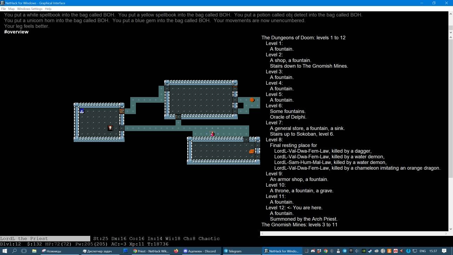Click the blue fountain tile in left room
Screen dimensions: 453x255
(82, 111)
